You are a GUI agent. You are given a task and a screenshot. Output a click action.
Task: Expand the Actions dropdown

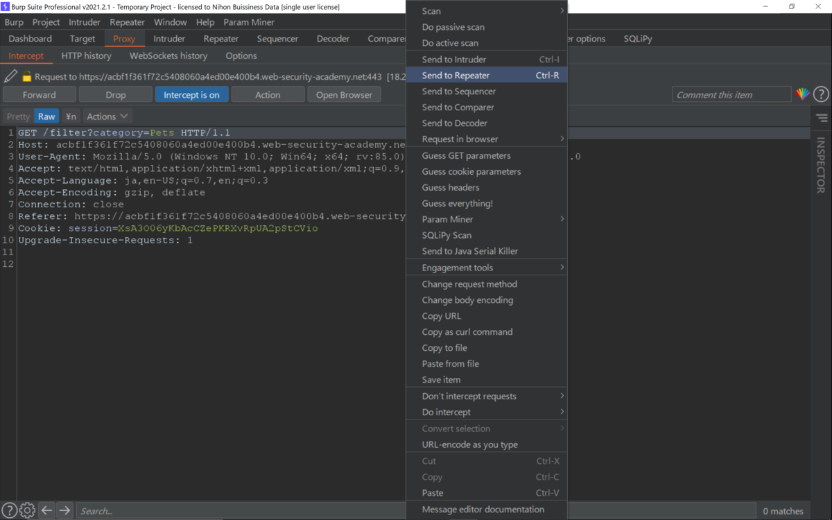coord(107,116)
